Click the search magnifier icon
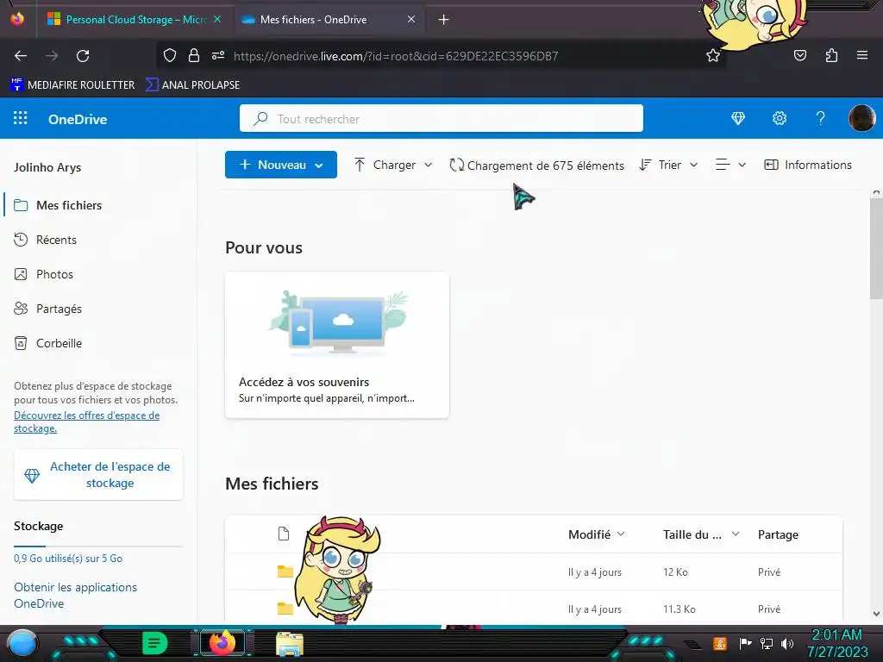The width and height of the screenshot is (883, 662). [x=260, y=119]
